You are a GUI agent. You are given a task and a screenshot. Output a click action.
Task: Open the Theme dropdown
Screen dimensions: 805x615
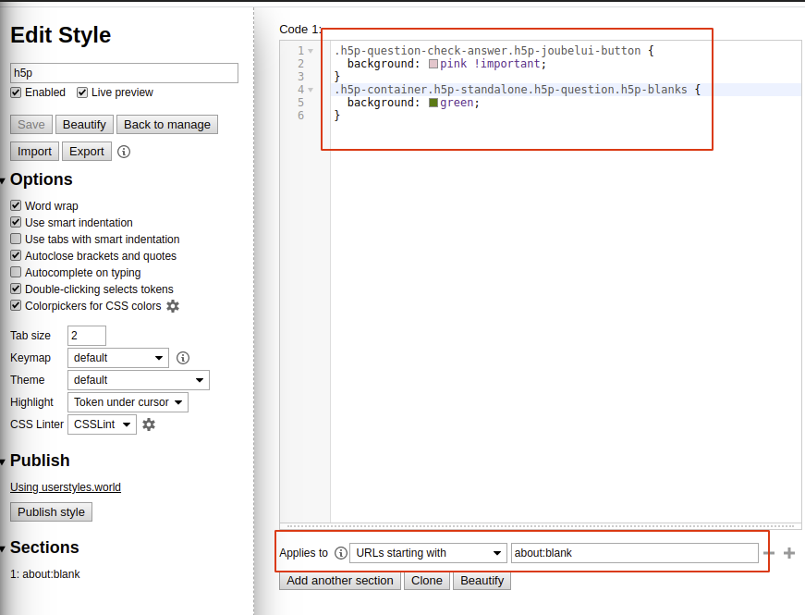[x=139, y=380]
